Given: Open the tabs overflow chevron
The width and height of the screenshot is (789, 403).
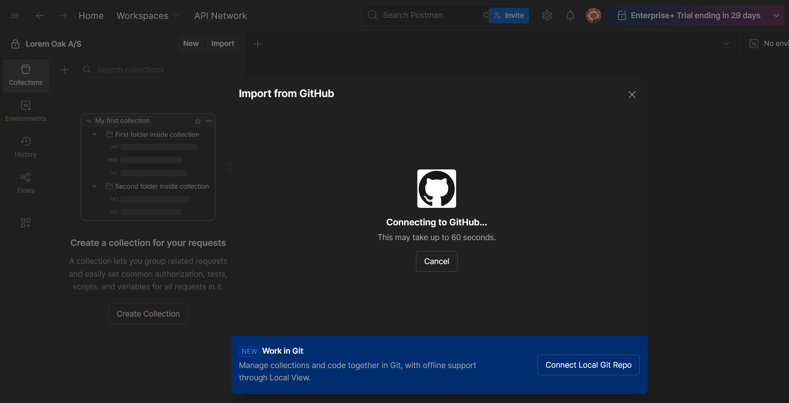Looking at the screenshot, I should (x=726, y=44).
